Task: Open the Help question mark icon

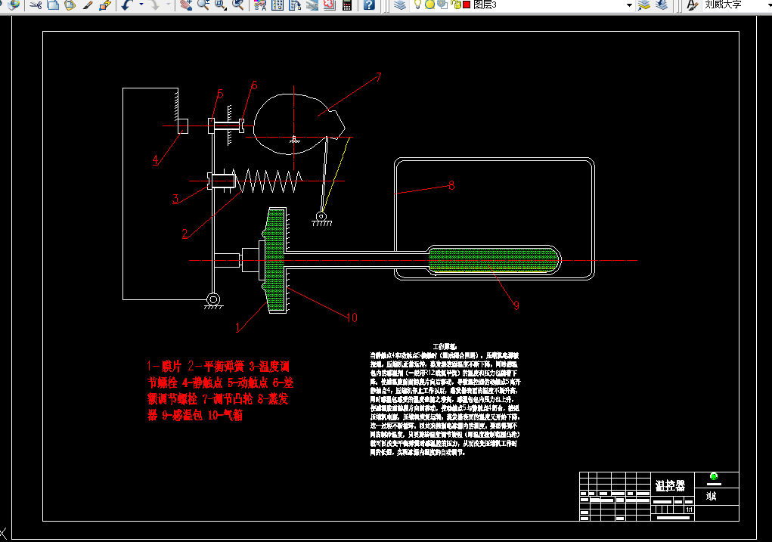Action: coord(369,5)
